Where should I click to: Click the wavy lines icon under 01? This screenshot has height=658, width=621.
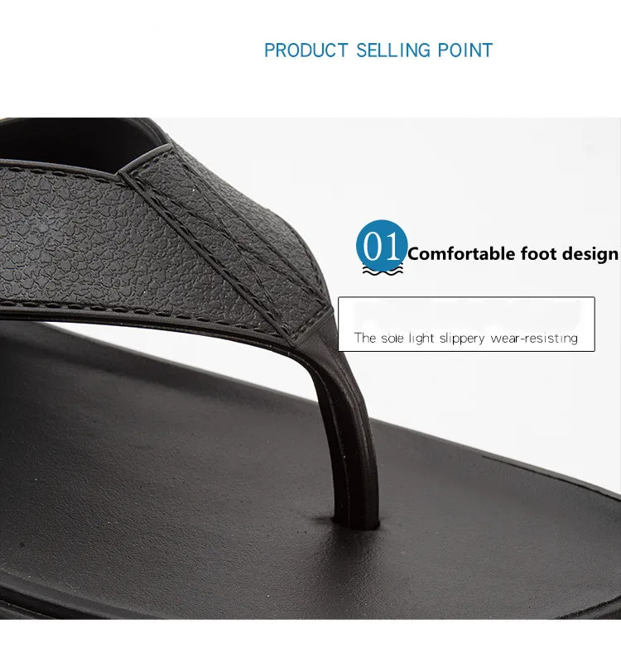(383, 271)
